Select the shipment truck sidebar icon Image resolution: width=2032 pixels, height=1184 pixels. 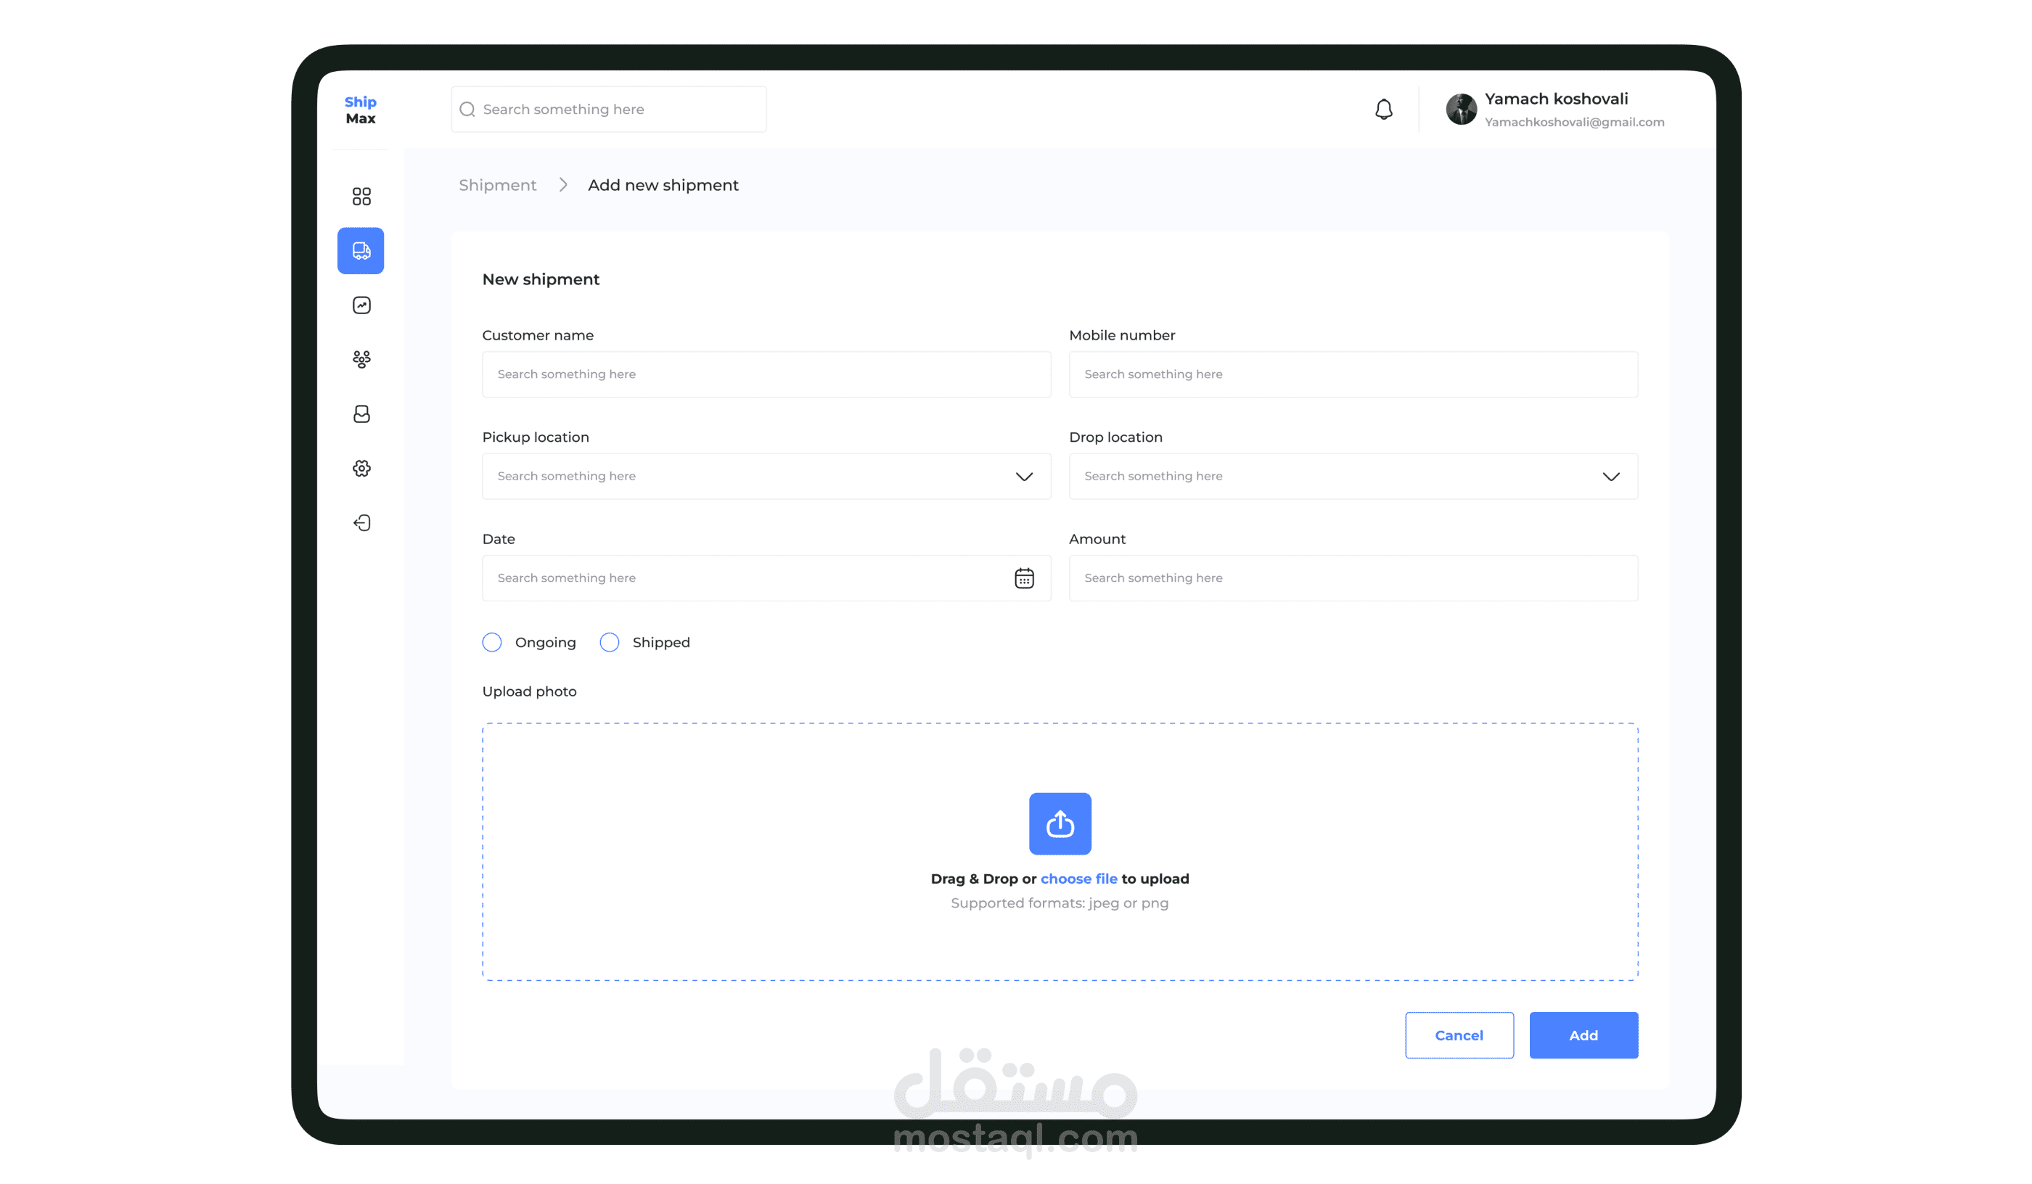(x=361, y=251)
